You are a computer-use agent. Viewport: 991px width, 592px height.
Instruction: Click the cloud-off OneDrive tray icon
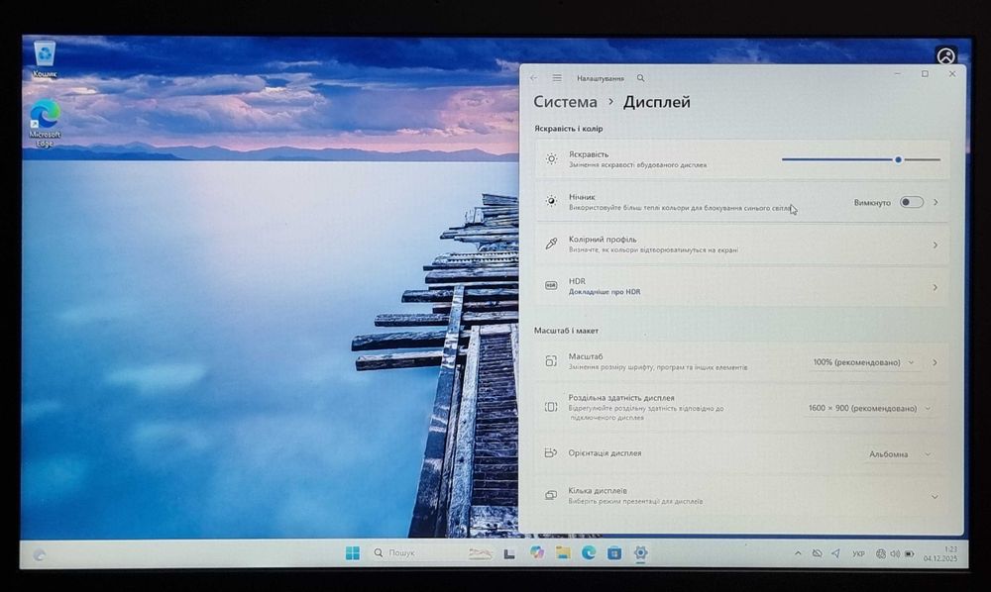pos(817,553)
